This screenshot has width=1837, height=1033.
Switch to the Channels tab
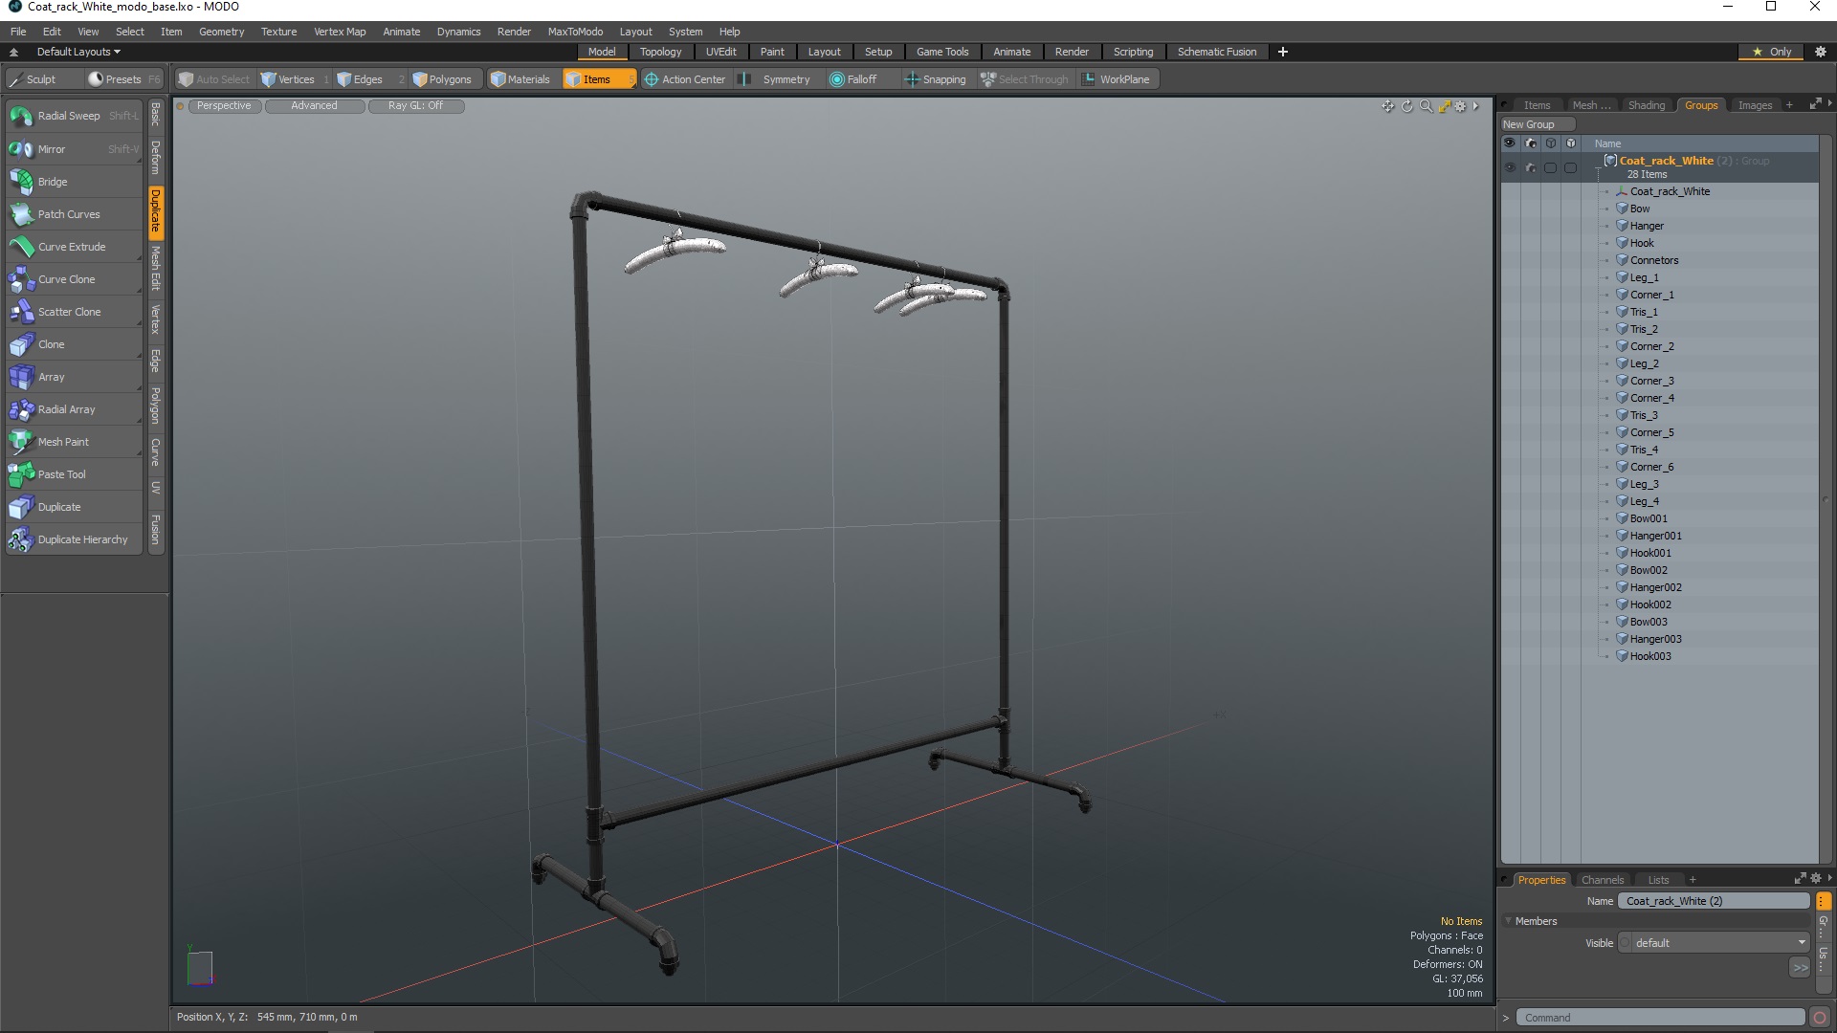(x=1603, y=880)
